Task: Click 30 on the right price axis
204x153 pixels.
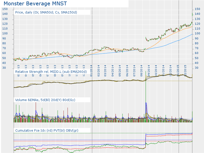Action: coord(196,68)
